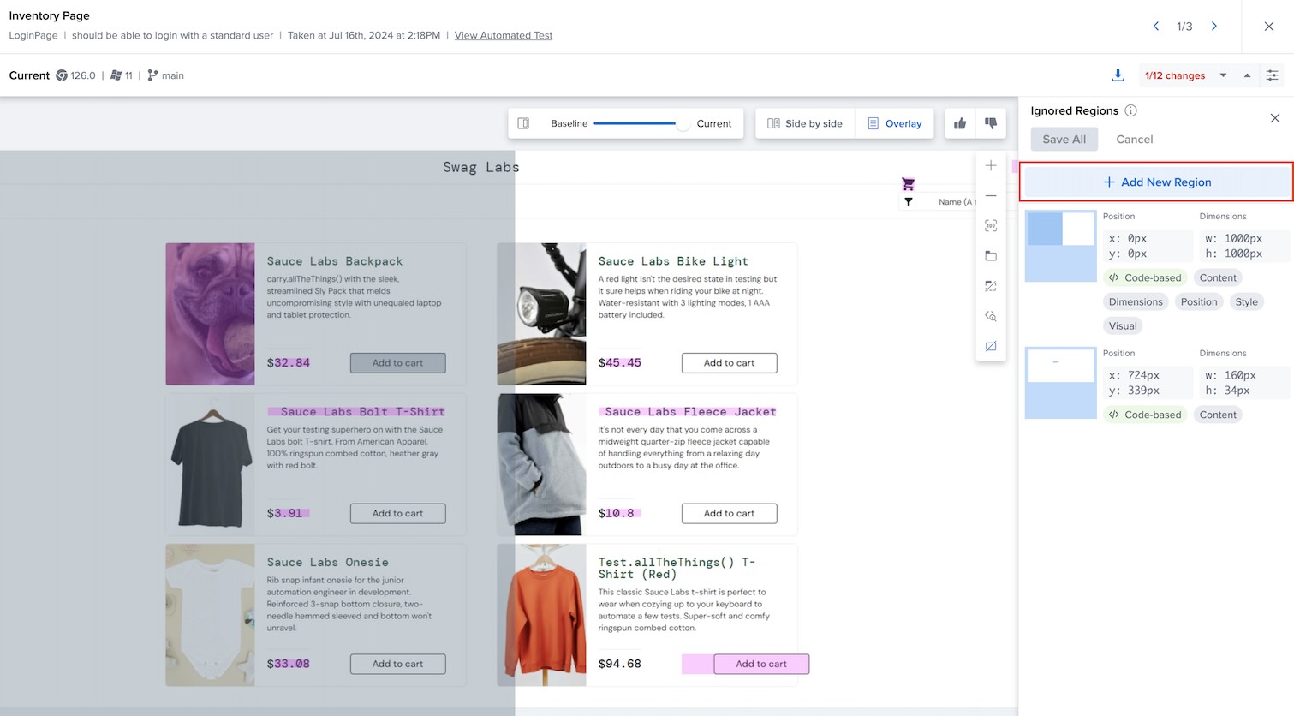Click the code inspect magnifier tool icon

pos(991,316)
